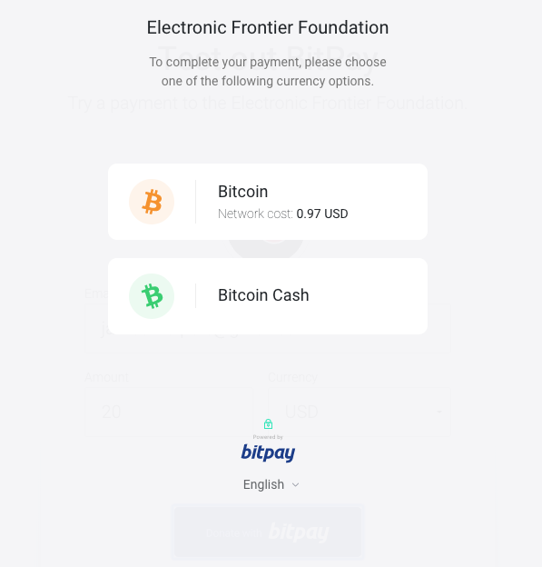The height and width of the screenshot is (567, 542).
Task: Expand language chevron next to English
Action: tap(296, 485)
